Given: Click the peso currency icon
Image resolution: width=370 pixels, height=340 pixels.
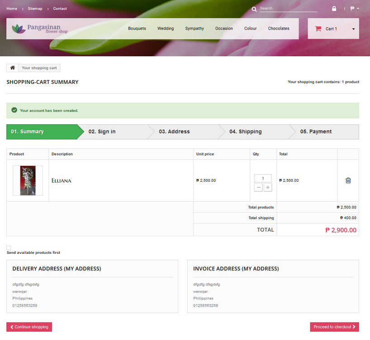Looking at the screenshot, I should (352, 8).
